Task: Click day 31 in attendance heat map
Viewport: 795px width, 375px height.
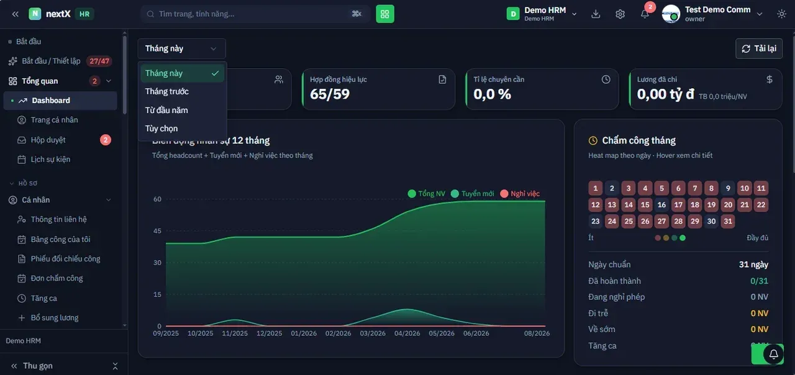Action: (728, 221)
